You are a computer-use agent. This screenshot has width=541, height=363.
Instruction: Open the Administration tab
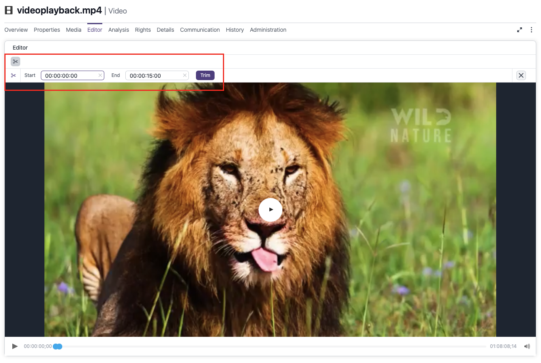[268, 30]
